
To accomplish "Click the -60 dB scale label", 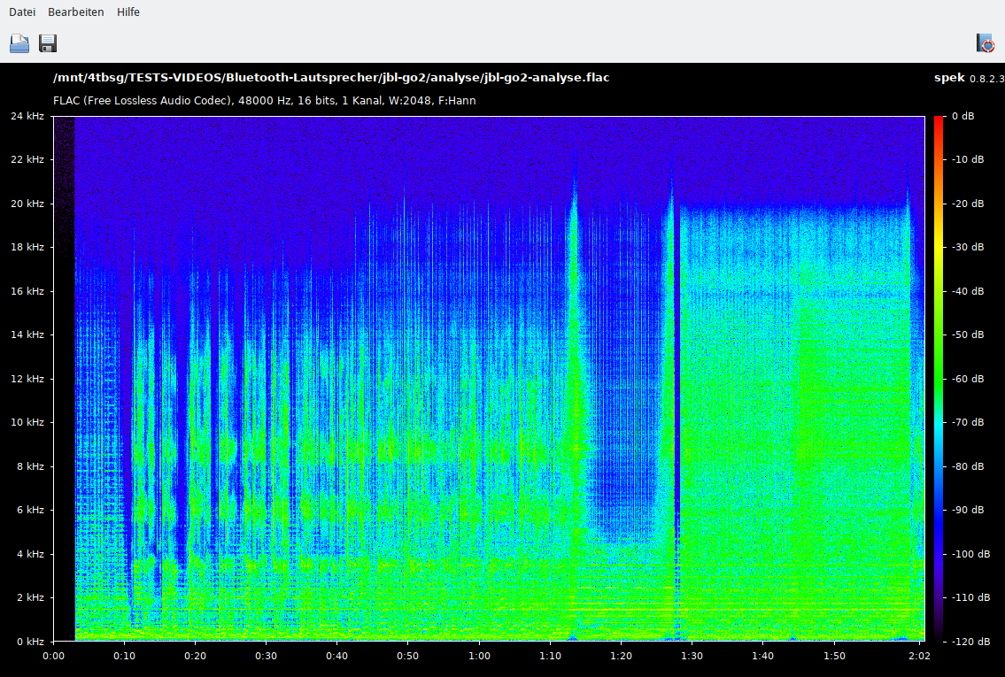I will coord(966,379).
